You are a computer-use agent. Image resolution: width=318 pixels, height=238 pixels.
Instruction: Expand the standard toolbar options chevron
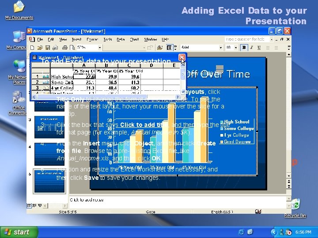(175, 48)
